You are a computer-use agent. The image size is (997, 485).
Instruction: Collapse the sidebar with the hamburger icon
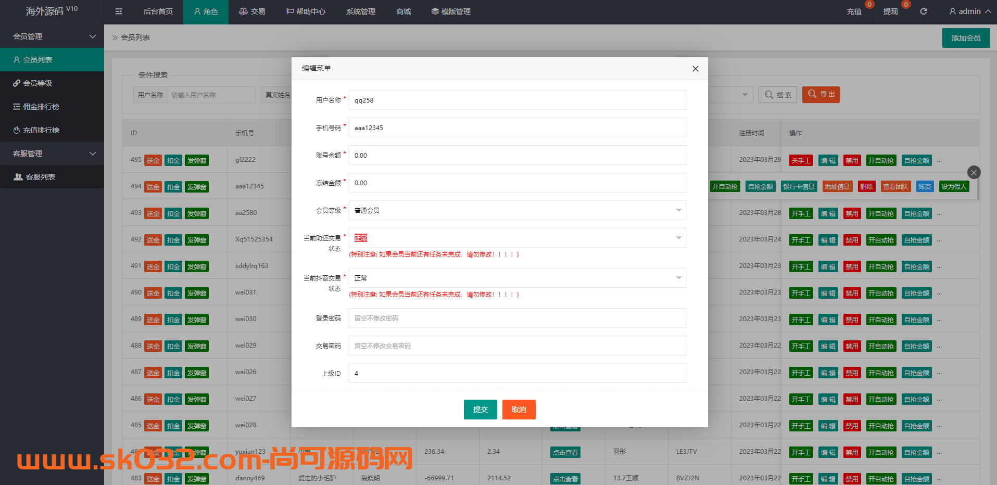click(119, 11)
